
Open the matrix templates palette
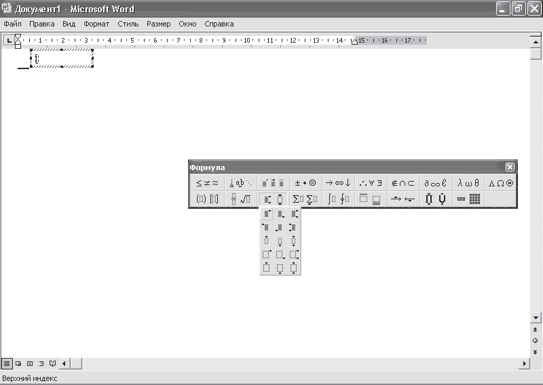coord(468,199)
